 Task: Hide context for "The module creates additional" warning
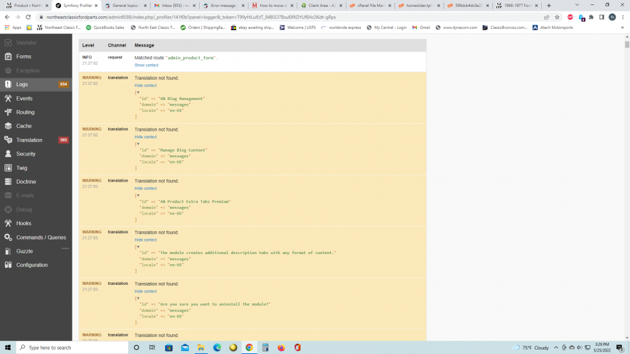pyautogui.click(x=146, y=240)
